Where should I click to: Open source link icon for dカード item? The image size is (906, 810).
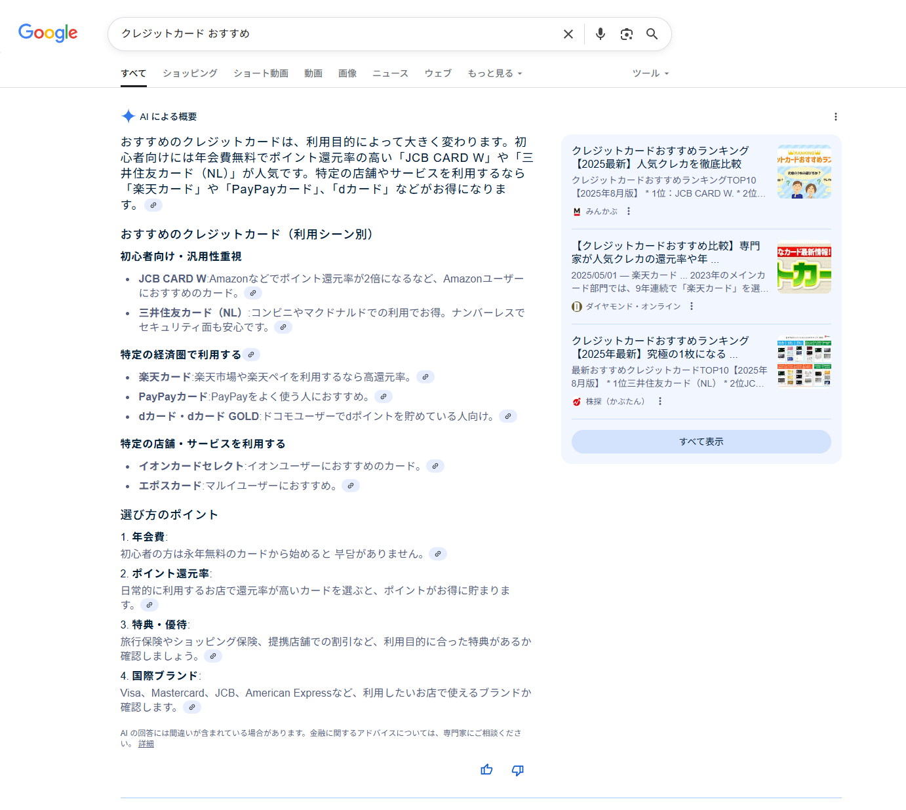coord(508,416)
